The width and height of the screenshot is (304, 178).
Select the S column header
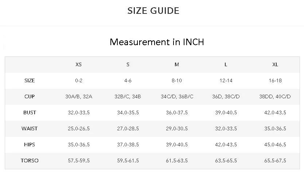pyautogui.click(x=128, y=64)
